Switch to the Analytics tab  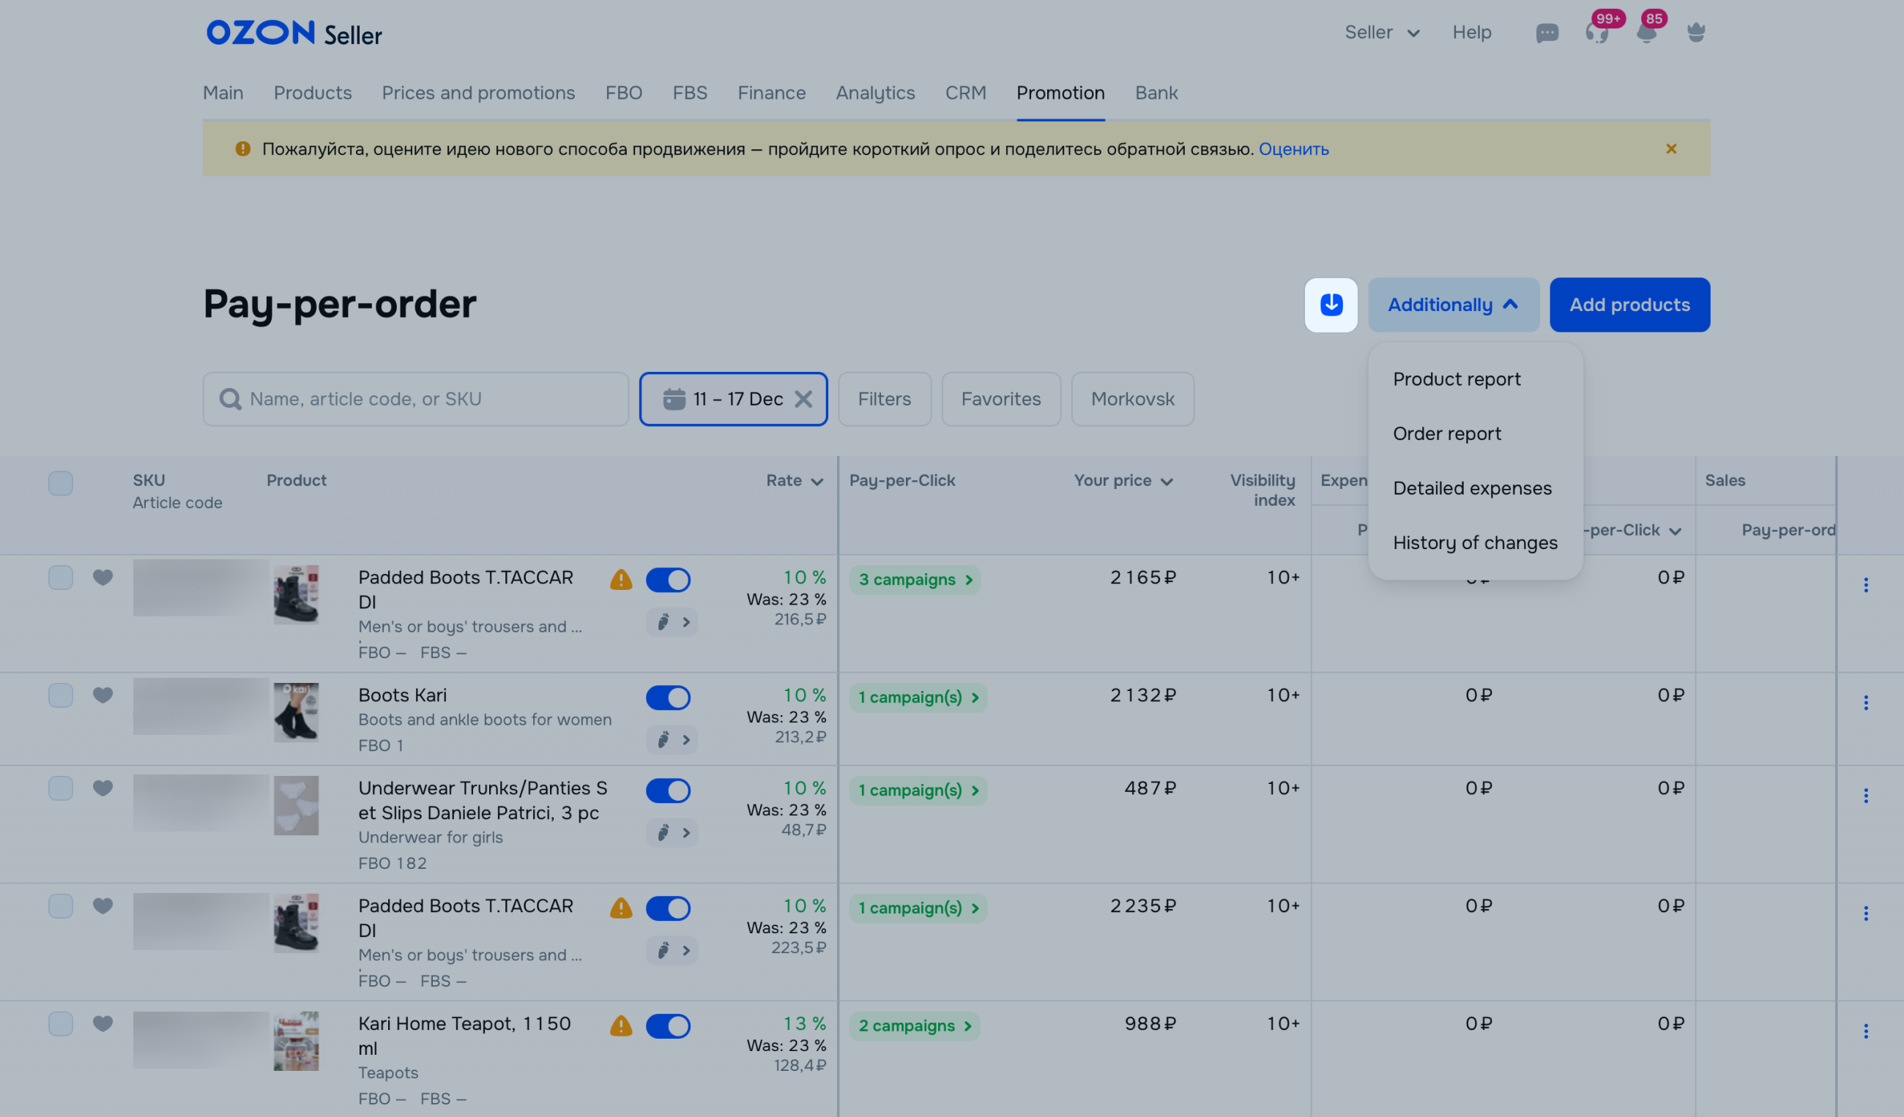[x=875, y=93]
